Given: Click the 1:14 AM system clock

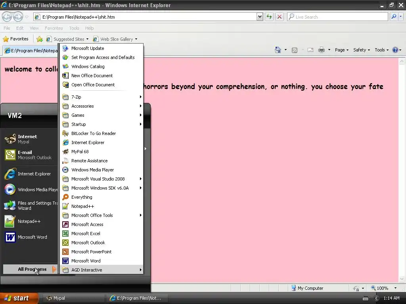Looking at the screenshot, I should coord(391,298).
